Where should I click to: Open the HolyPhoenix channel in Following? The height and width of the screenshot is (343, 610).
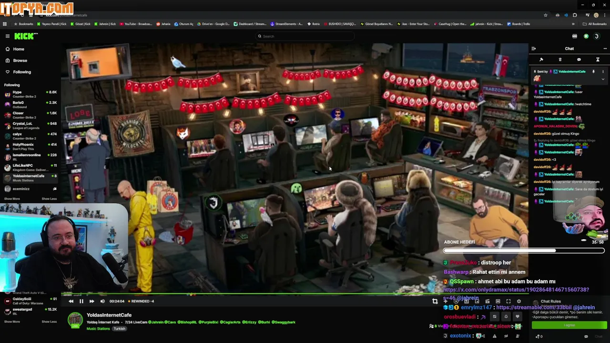click(x=30, y=146)
